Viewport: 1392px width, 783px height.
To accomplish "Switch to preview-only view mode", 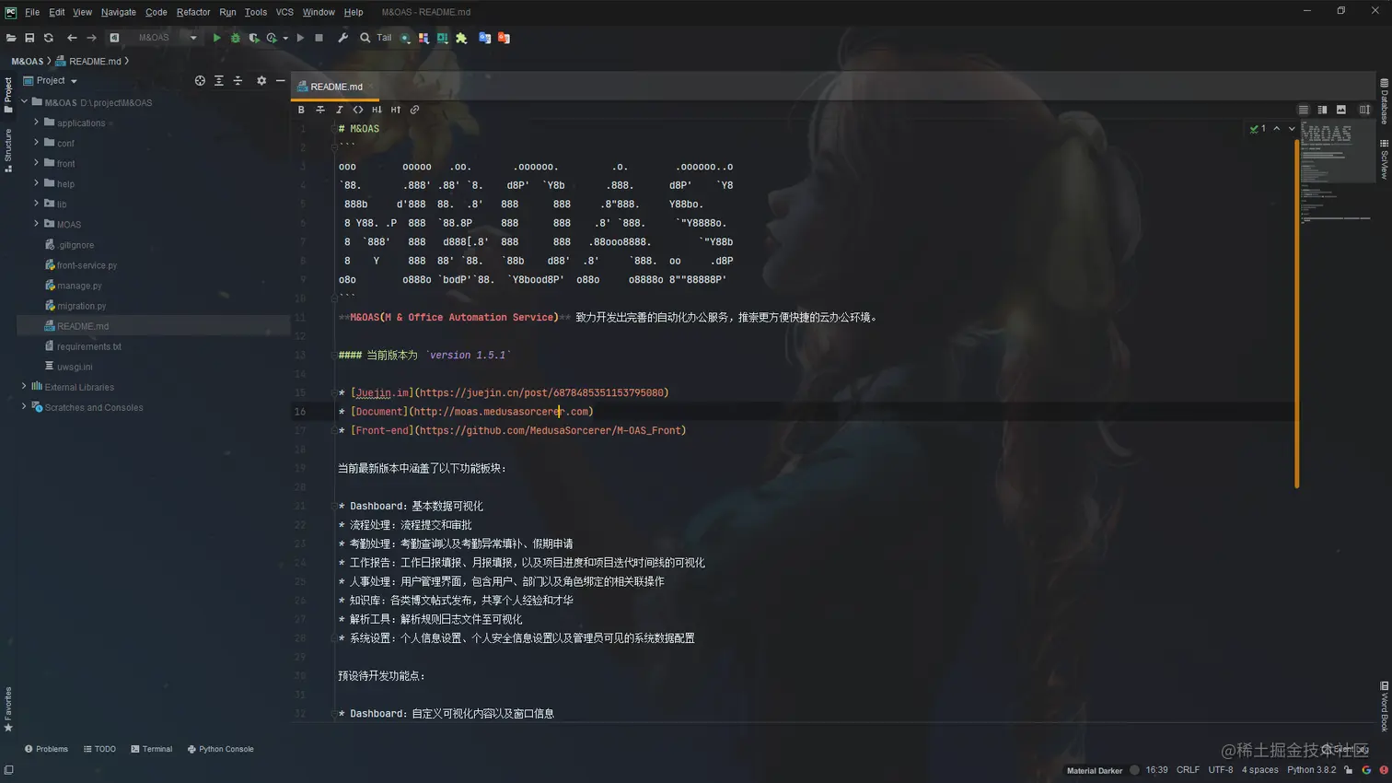I will [1341, 110].
